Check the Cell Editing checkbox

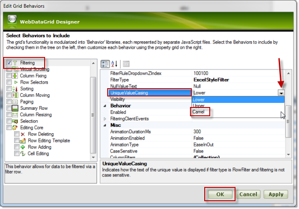click(17, 153)
